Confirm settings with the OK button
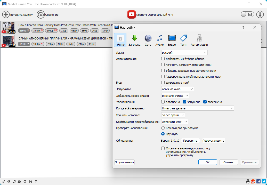The height and width of the screenshot is (185, 267). coord(208,162)
